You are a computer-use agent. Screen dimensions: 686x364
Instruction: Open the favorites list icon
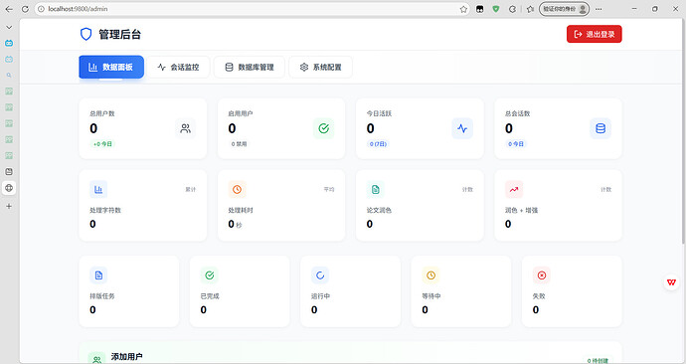[x=530, y=9]
